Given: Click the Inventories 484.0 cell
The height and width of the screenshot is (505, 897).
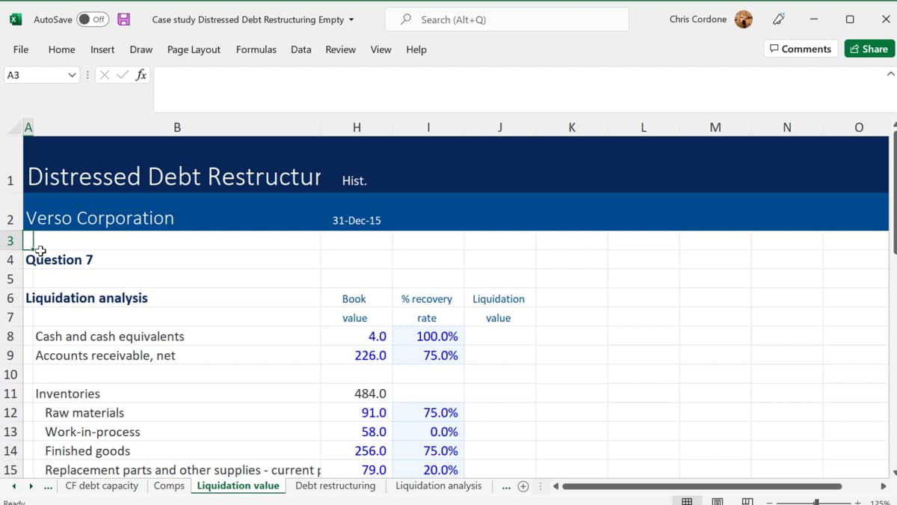Looking at the screenshot, I should click(x=357, y=394).
